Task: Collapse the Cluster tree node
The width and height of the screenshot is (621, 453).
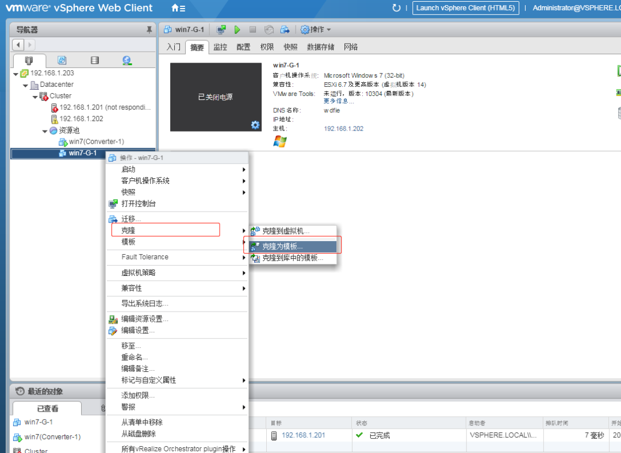Action: [x=35, y=97]
